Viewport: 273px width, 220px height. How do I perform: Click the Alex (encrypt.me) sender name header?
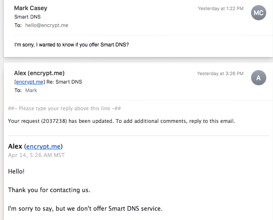pyautogui.click(x=39, y=73)
